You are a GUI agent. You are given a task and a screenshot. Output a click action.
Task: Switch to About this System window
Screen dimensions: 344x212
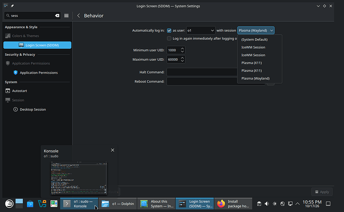pyautogui.click(x=156, y=204)
